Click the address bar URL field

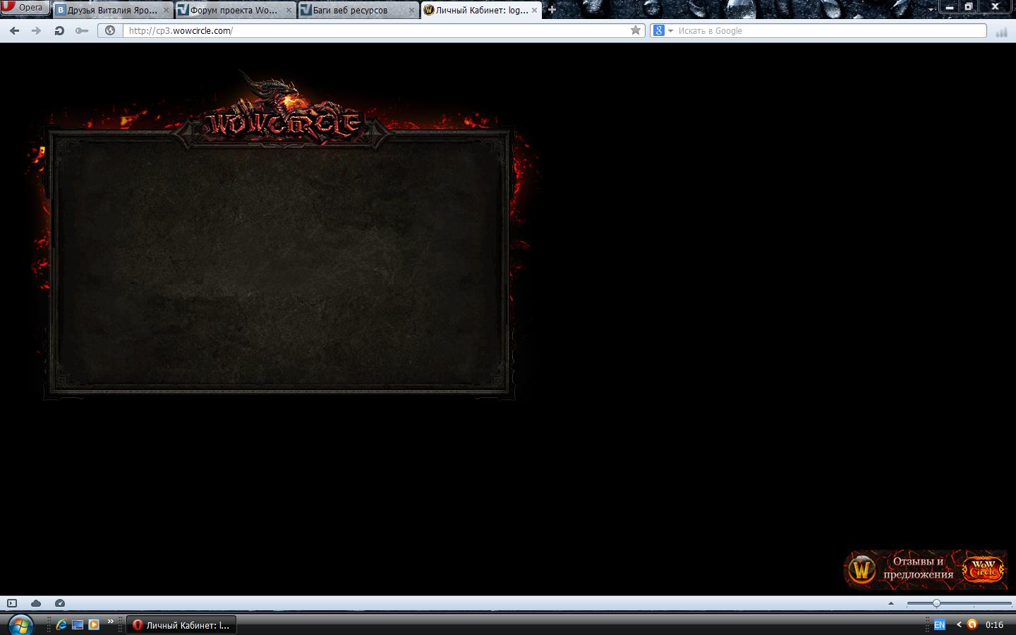coord(374,30)
